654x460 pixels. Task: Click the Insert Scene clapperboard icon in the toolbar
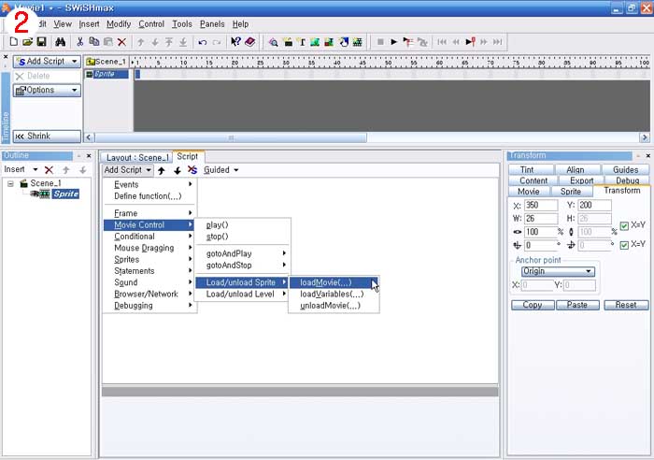pos(288,42)
